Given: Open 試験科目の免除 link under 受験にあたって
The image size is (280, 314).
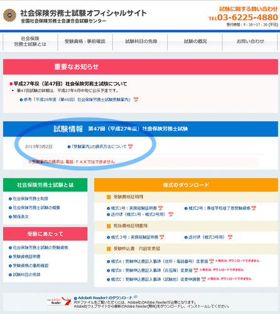Looking at the screenshot, I should click(26, 274).
